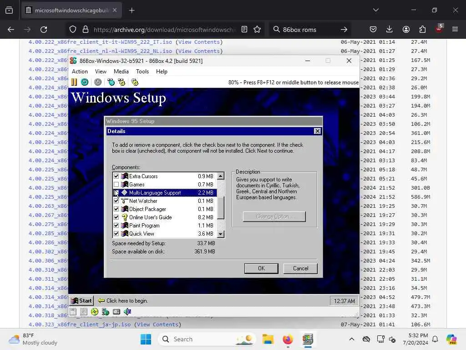Toggle the Multi-Language Support checkbox
This screenshot has height=350, width=466.
[116, 193]
